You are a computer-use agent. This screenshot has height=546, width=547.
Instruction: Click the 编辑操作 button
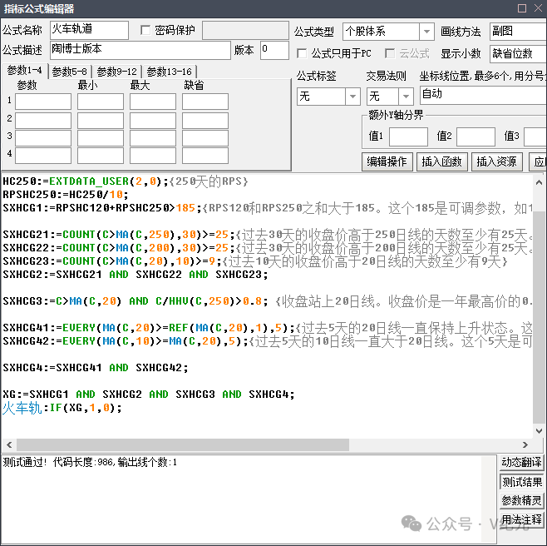click(x=387, y=161)
